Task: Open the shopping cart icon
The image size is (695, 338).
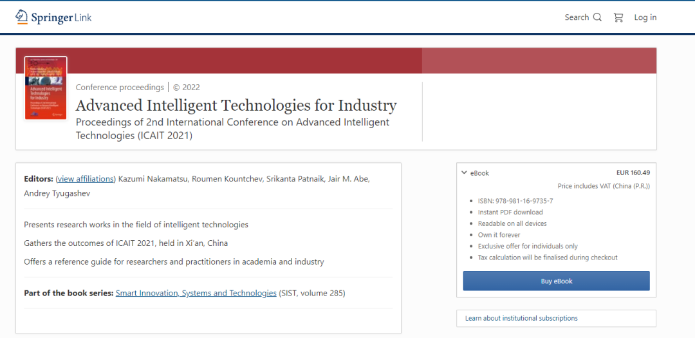Action: click(x=618, y=17)
